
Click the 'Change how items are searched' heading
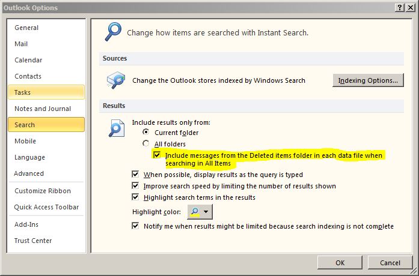click(x=218, y=33)
